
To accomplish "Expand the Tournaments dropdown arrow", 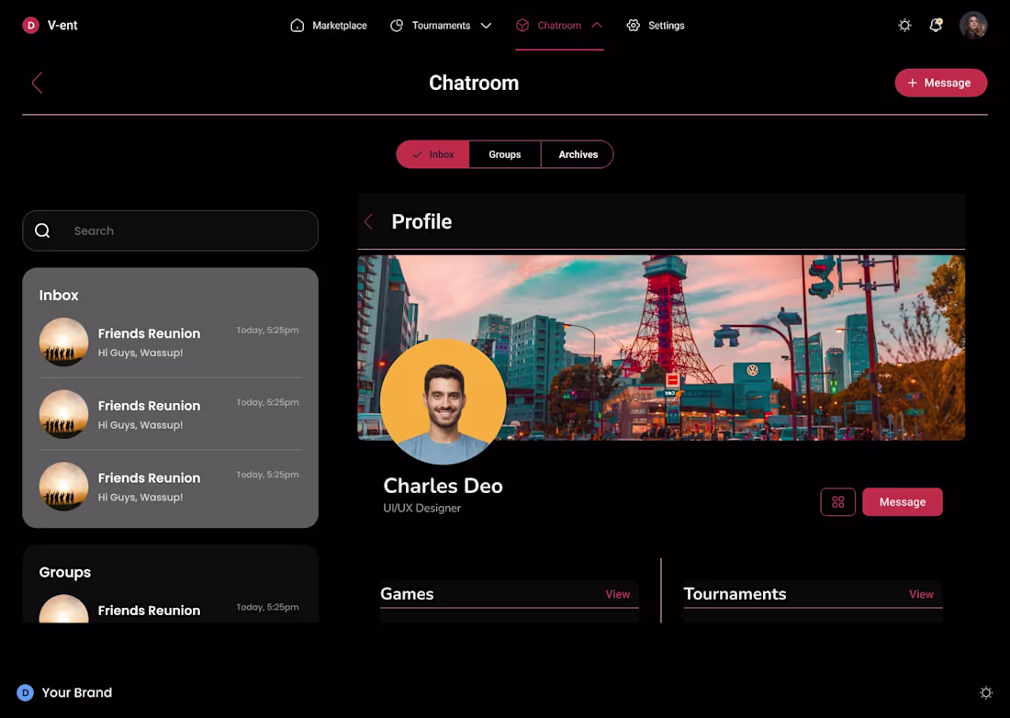I will (487, 26).
